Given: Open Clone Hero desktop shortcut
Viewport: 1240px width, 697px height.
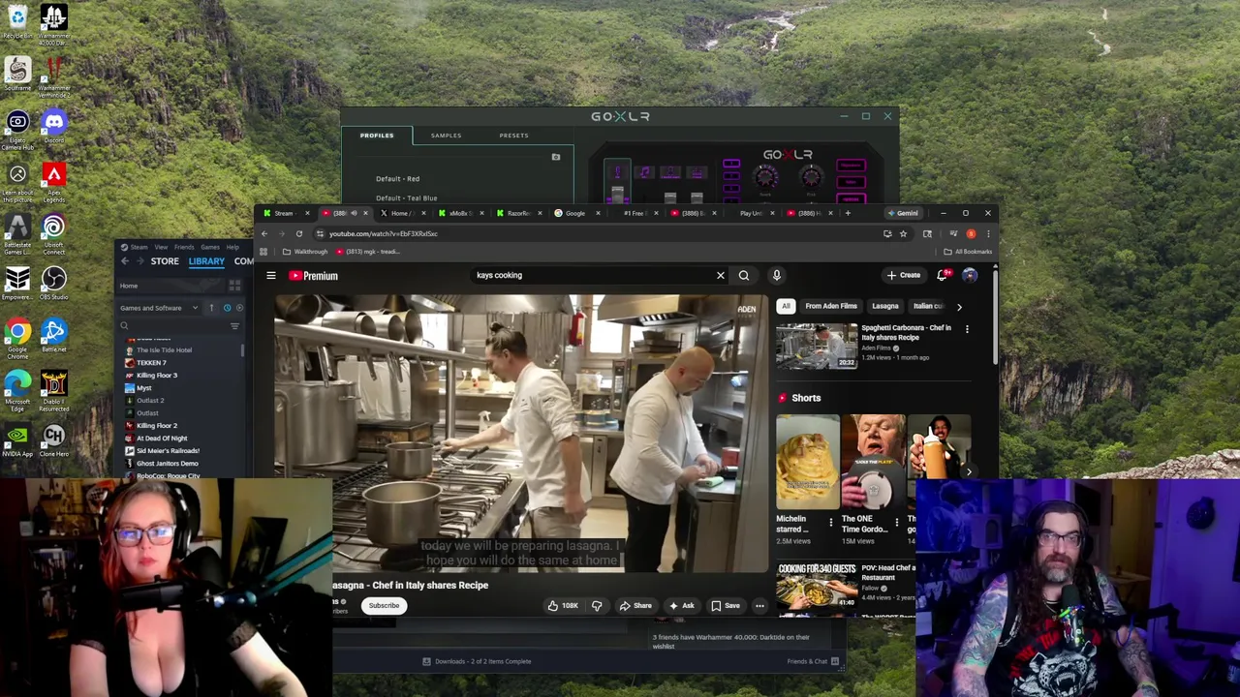Looking at the screenshot, I should coord(53,440).
